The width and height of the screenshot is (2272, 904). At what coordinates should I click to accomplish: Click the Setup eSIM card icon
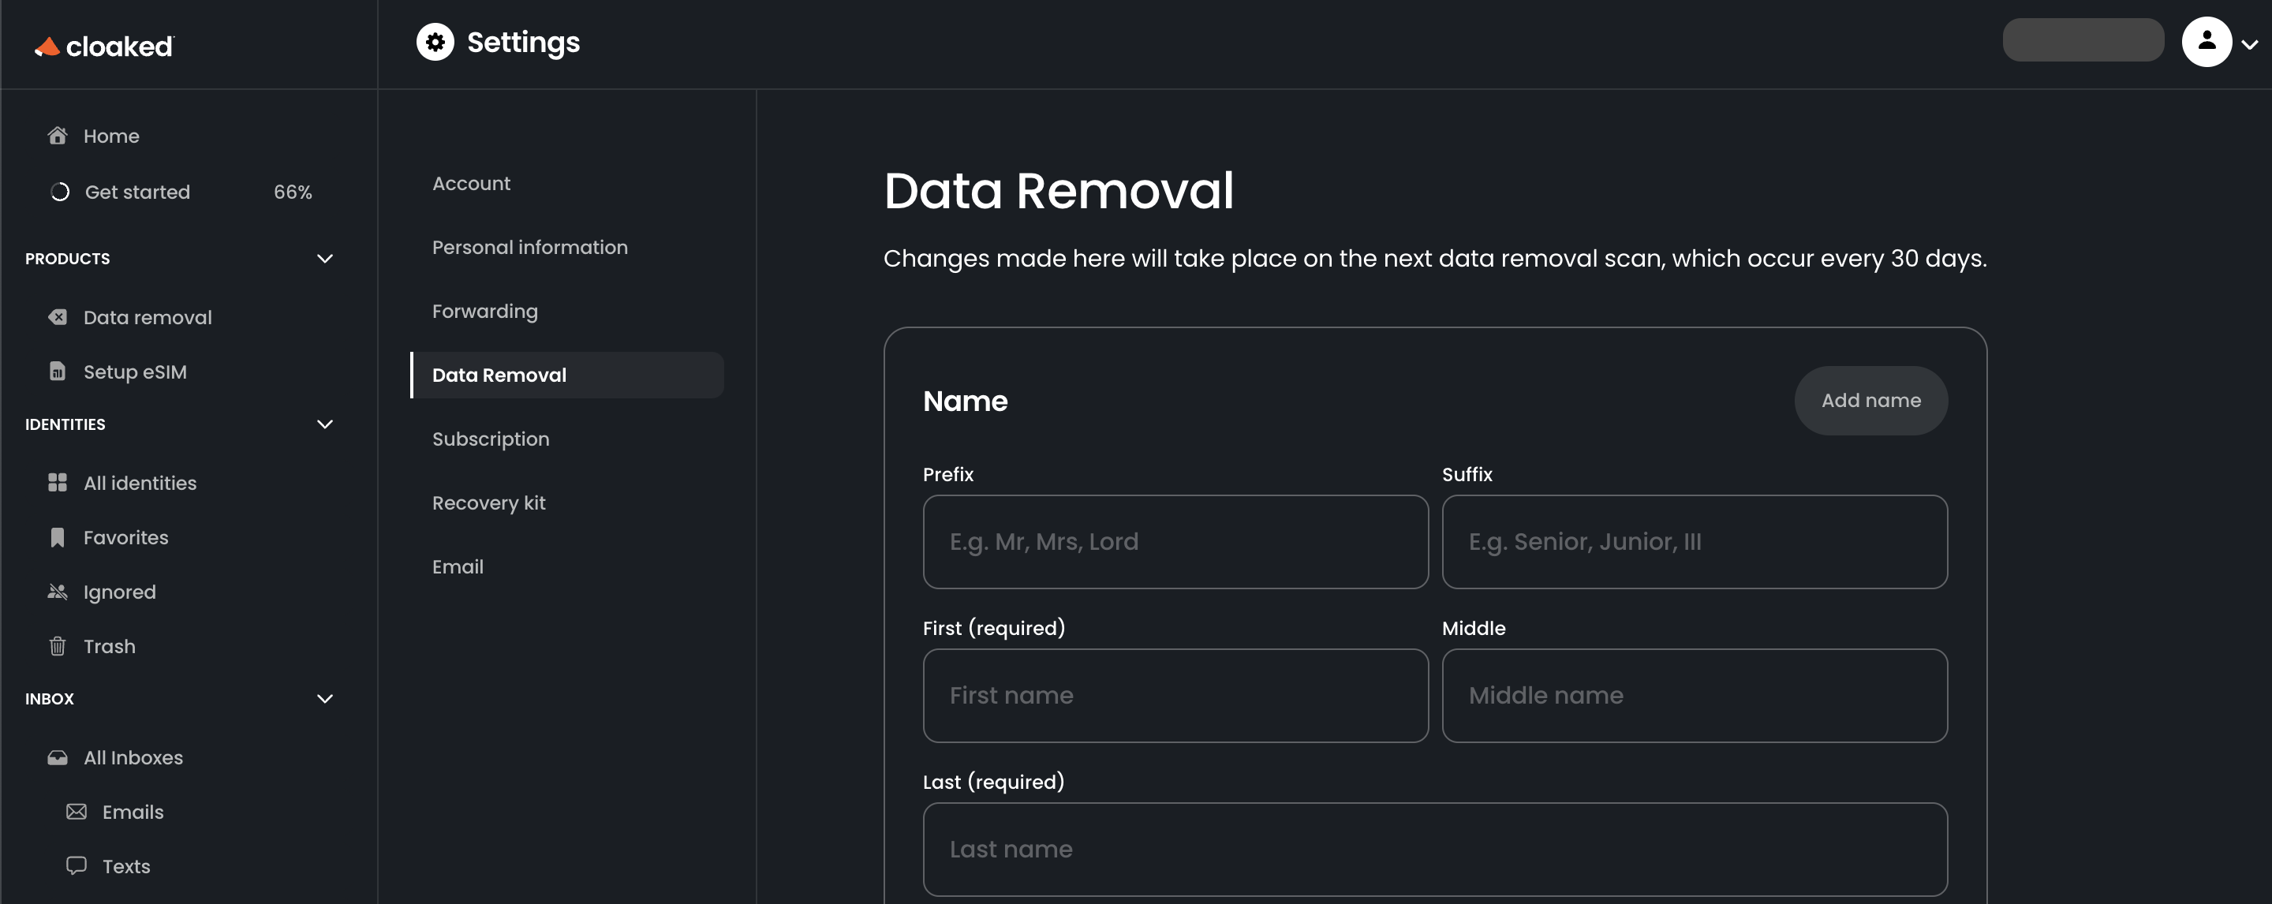[x=58, y=372]
